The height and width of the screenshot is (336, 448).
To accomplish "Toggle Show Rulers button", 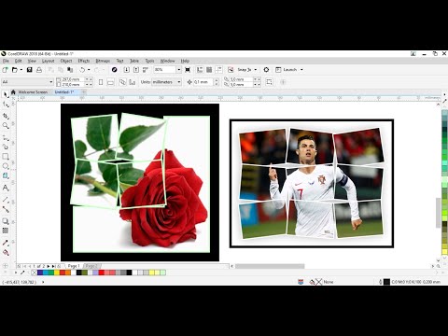I will [200, 70].
